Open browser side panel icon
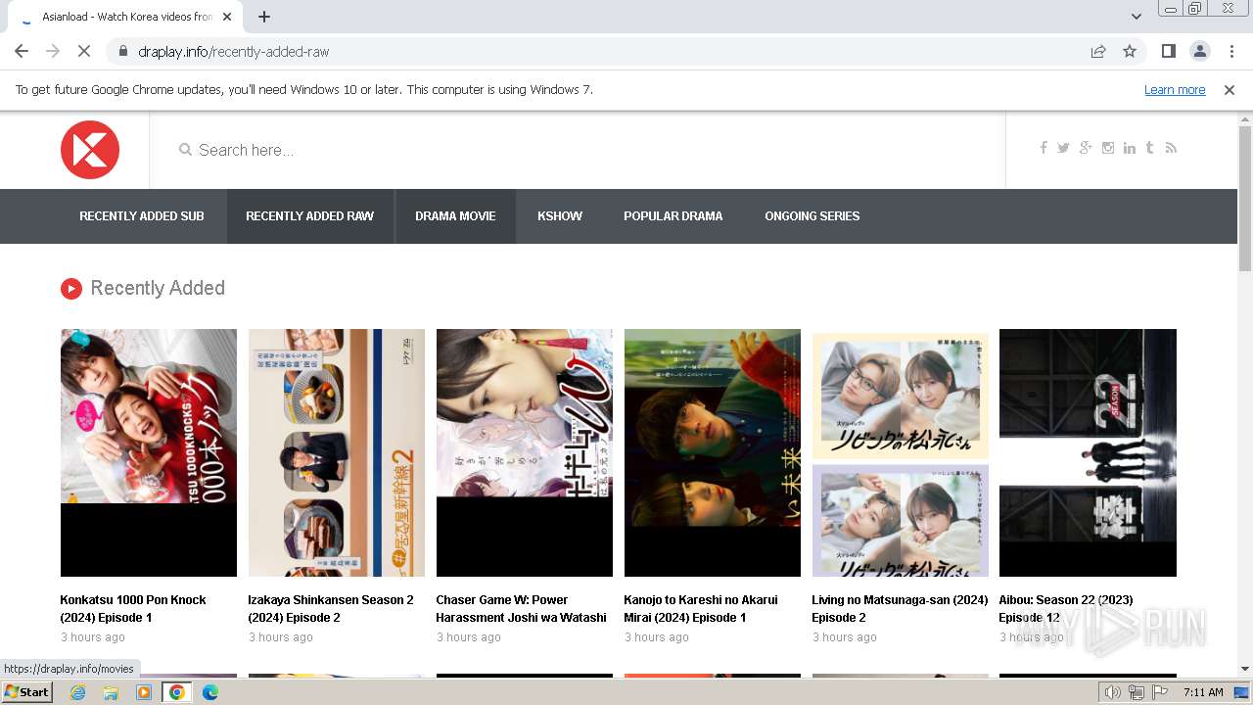This screenshot has width=1253, height=705. (x=1168, y=51)
